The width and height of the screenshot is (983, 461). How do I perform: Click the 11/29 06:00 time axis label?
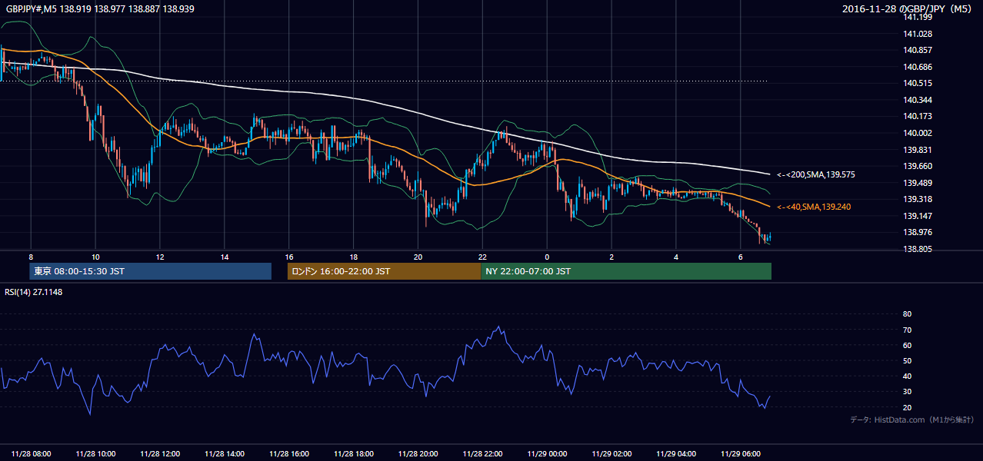coord(741,454)
